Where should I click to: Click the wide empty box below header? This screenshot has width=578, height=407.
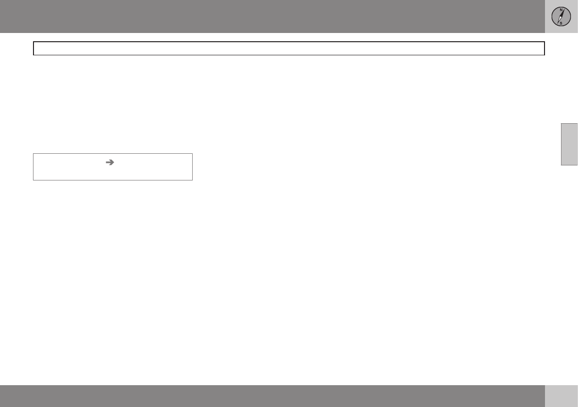click(289, 48)
